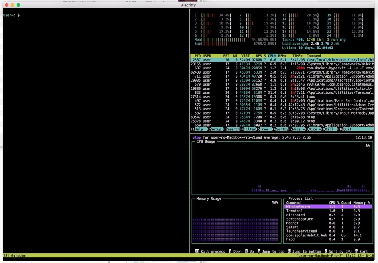Screen dimensions: 378x263
Task: Click the Memory % header in vtop list
Action: [x=362, y=203]
